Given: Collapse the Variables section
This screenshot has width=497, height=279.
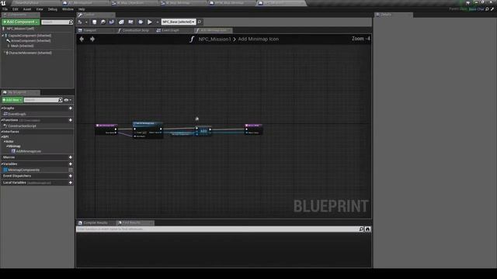Looking at the screenshot, I should tap(2, 164).
